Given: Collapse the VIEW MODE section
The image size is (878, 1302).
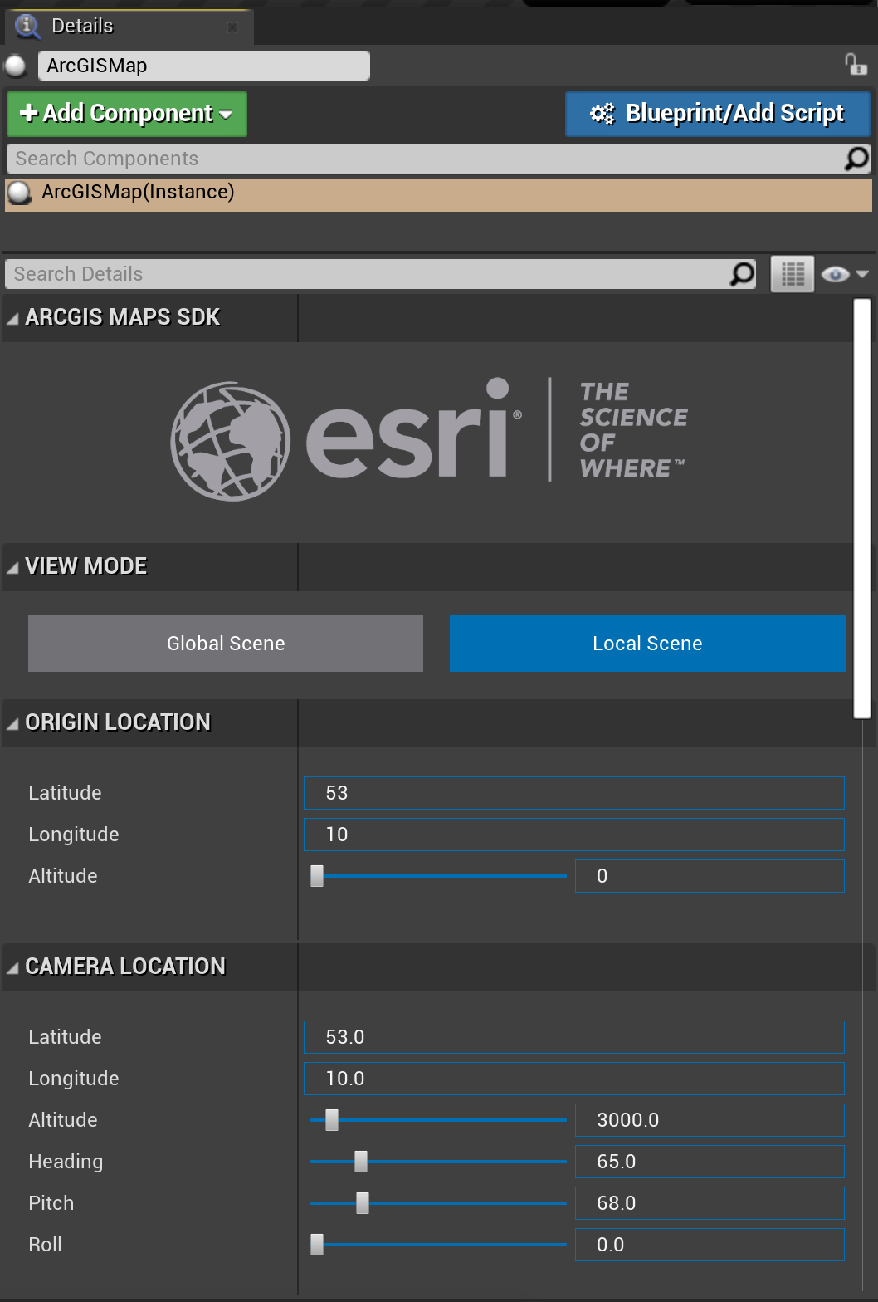Looking at the screenshot, I should (x=12, y=567).
